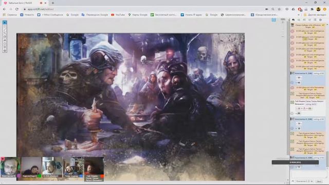
Task: Open the Roll20 help tool
Action: (5, 50)
